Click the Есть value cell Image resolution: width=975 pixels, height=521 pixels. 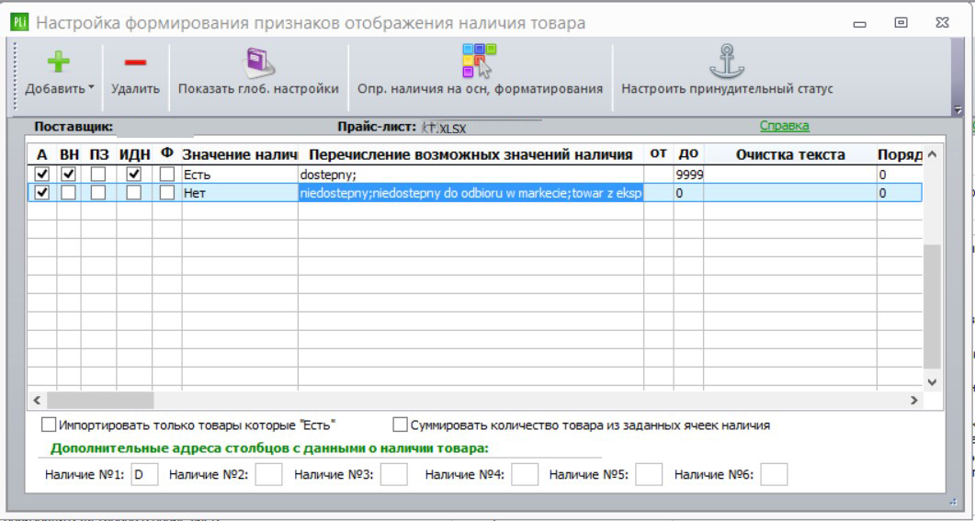click(240, 175)
